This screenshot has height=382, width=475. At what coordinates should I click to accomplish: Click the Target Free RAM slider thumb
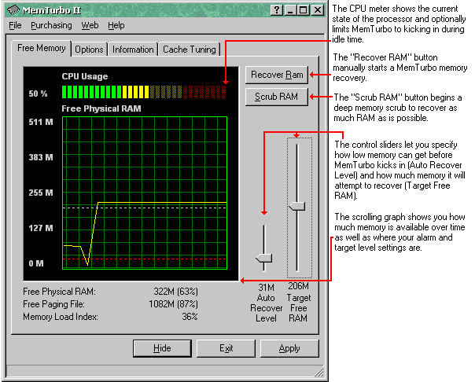tap(297, 206)
